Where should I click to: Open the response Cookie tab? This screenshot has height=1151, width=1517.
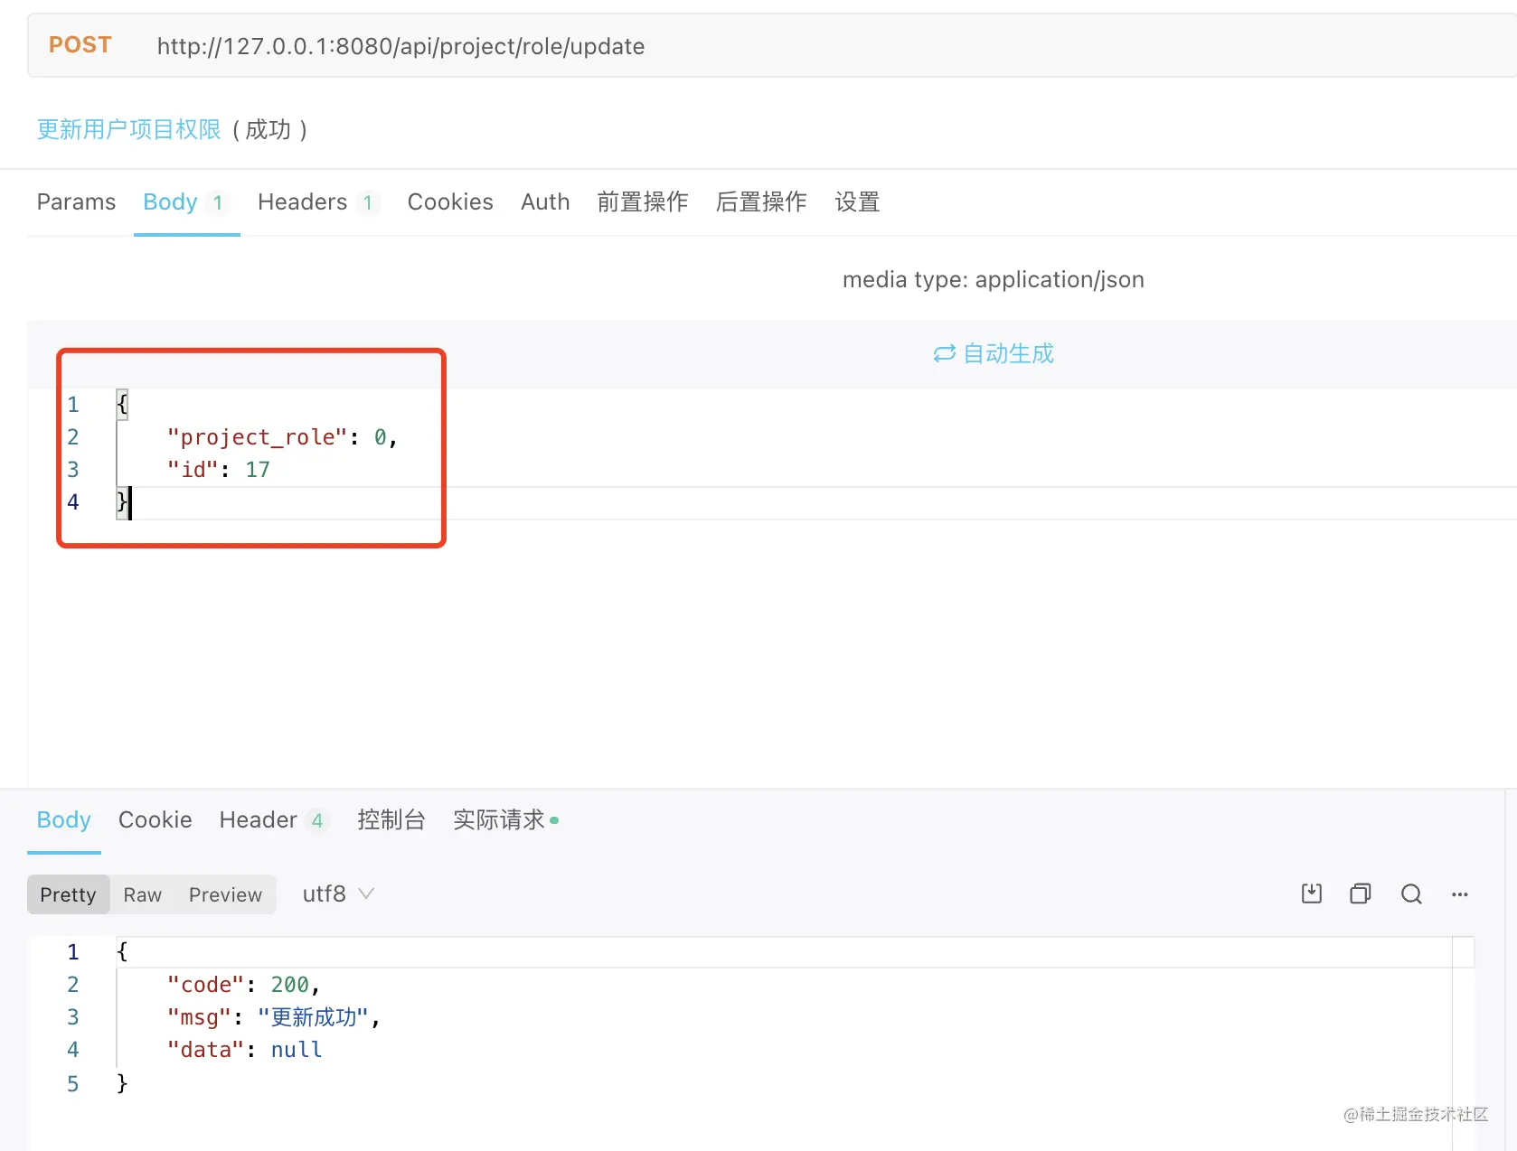click(x=155, y=819)
